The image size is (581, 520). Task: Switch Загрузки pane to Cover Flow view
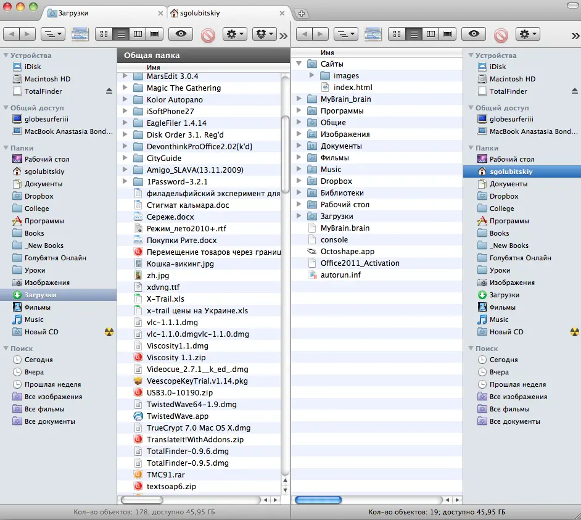pos(155,34)
